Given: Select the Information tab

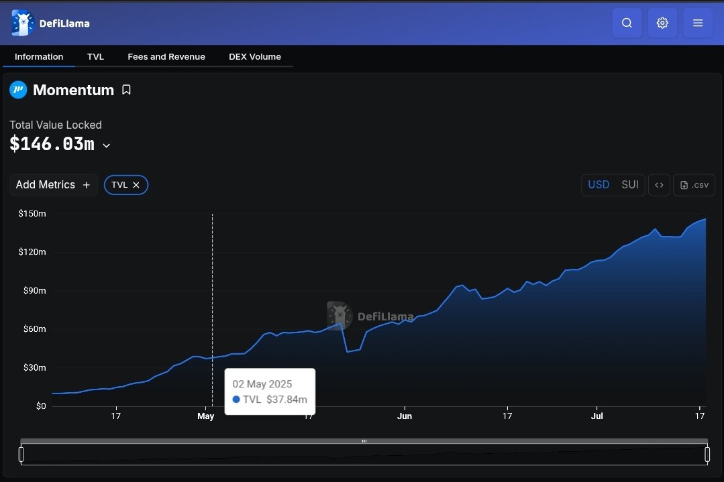Looking at the screenshot, I should coord(39,57).
